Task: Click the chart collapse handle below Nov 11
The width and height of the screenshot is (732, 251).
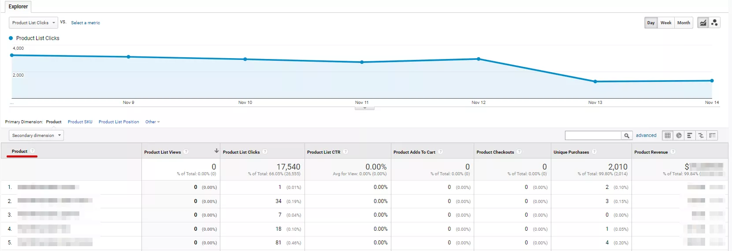Action: (x=364, y=108)
